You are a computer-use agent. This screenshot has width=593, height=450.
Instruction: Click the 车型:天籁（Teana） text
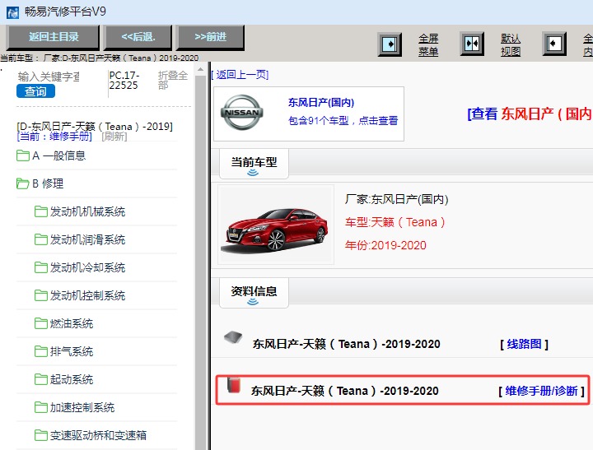point(395,222)
